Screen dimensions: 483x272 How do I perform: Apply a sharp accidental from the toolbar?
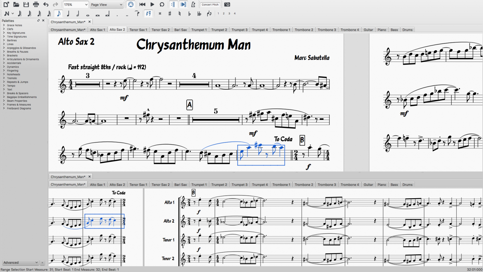(x=169, y=13)
